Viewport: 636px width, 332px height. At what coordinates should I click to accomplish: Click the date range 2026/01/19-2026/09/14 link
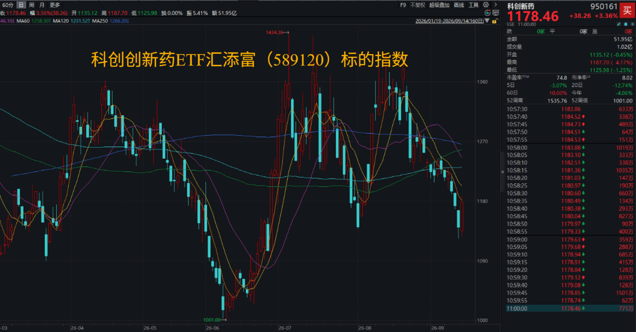point(449,21)
